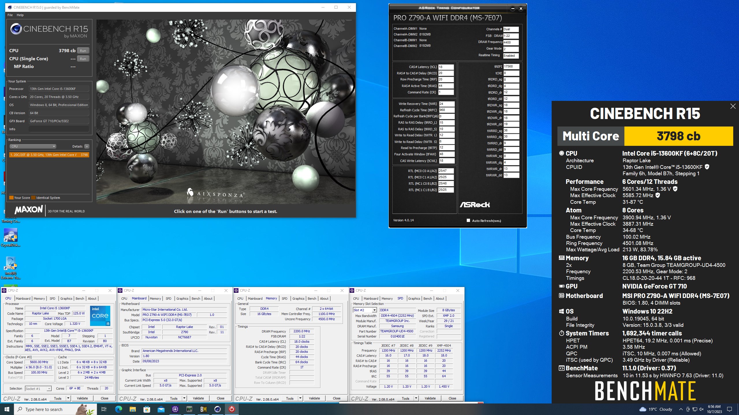This screenshot has height=415, width=739.
Task: Switch to Cinebench via its taskbar icon
Action: click(x=217, y=409)
